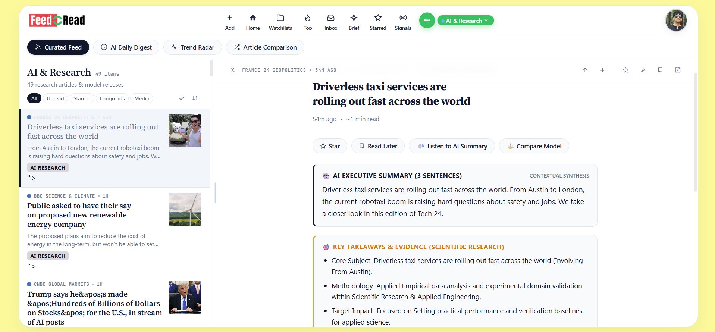715x332 pixels.
Task: Open article in external window
Action: pyautogui.click(x=678, y=70)
